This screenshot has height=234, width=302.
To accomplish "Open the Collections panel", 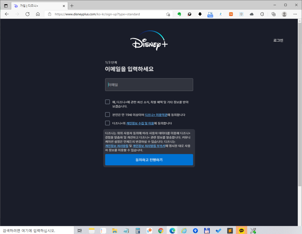I will tap(274, 14).
